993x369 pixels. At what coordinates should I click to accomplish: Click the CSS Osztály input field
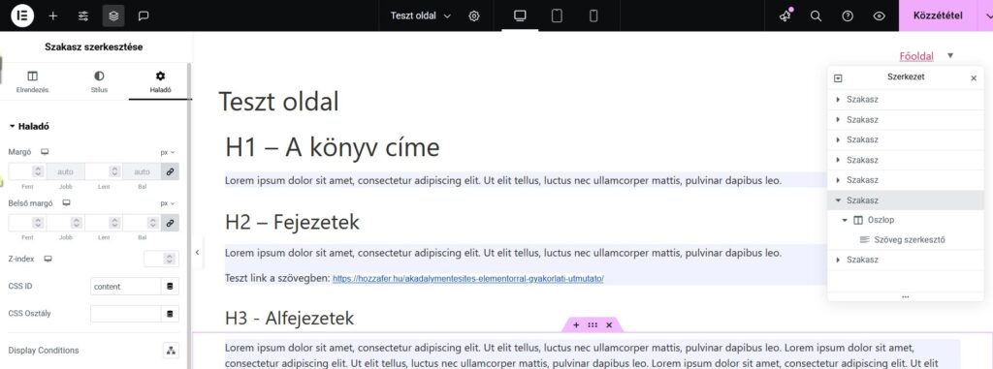tap(125, 313)
